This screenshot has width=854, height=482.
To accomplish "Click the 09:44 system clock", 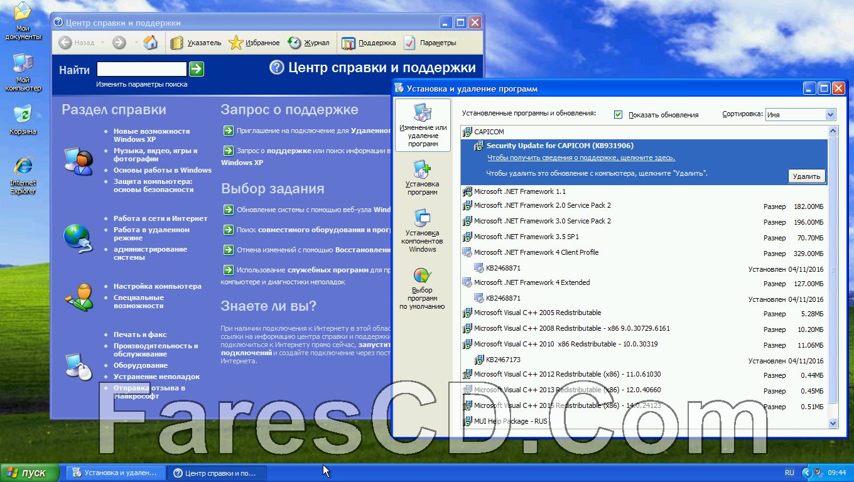I will point(837,473).
